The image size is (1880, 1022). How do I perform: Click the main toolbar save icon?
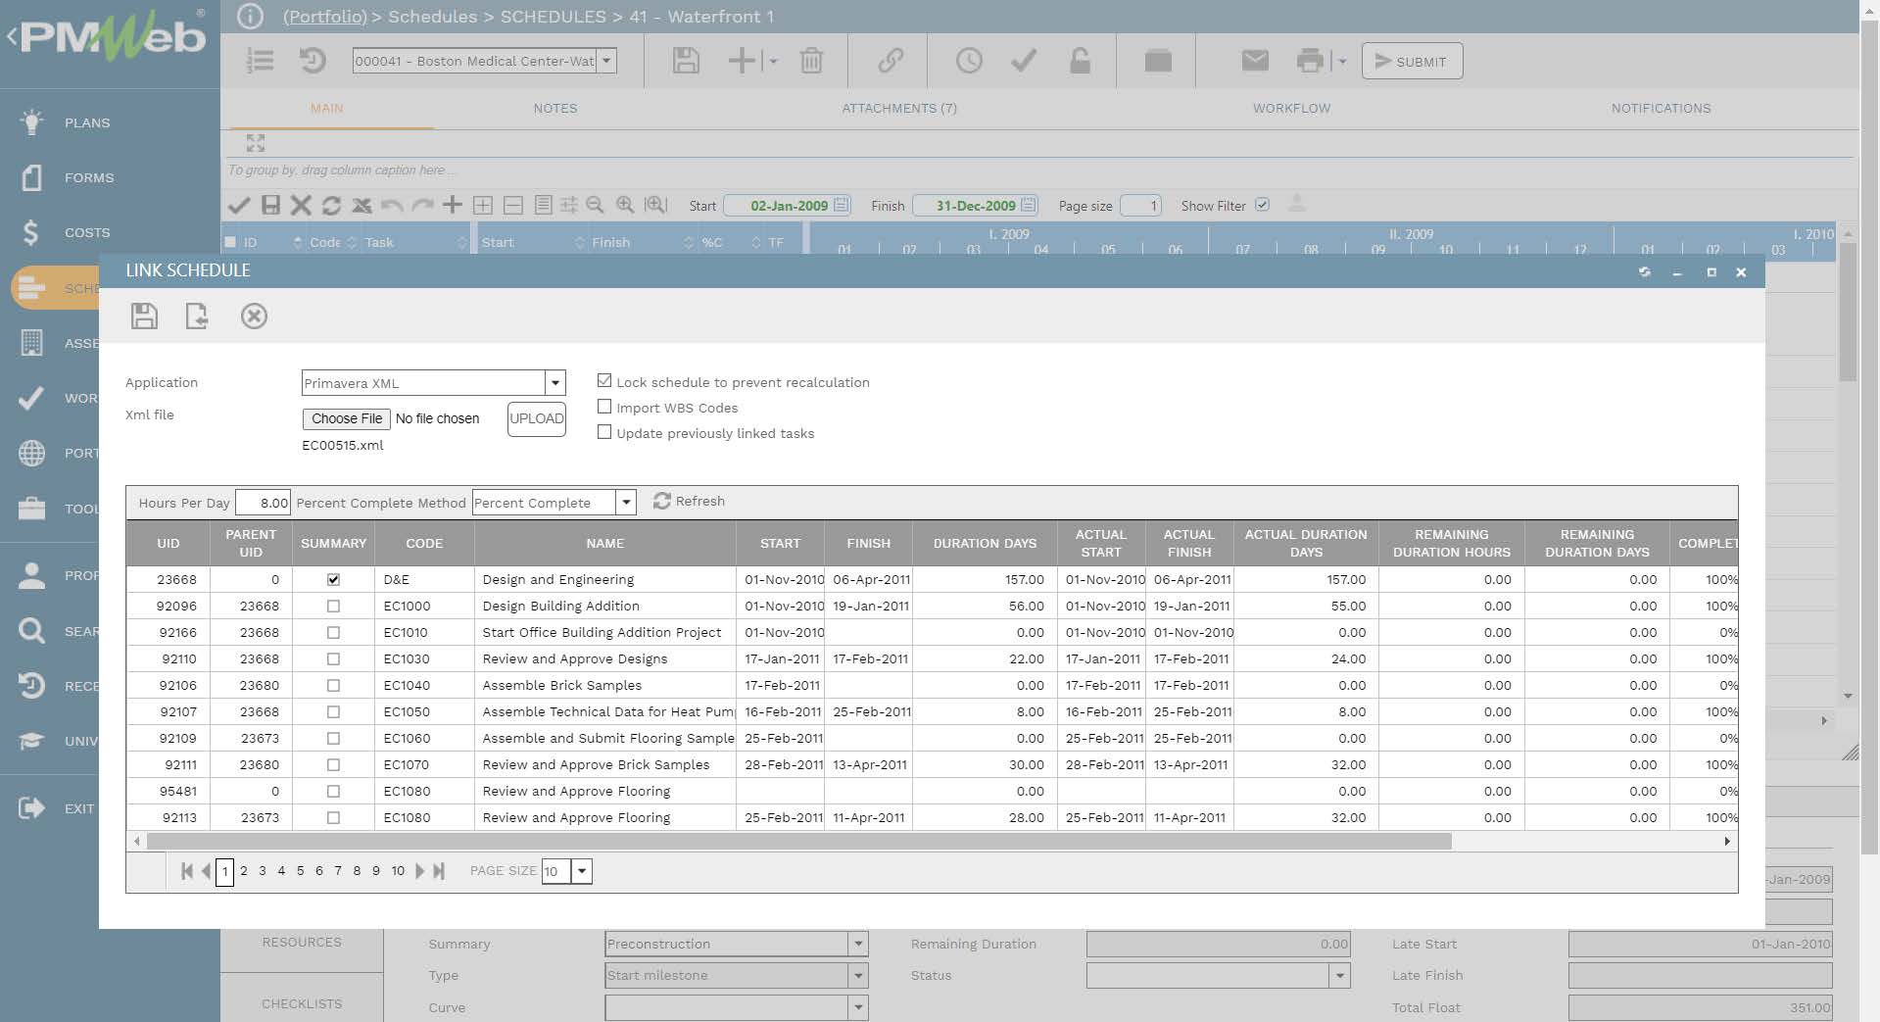tap(686, 61)
